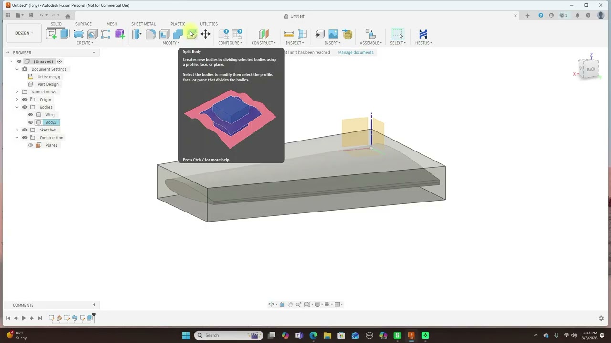Expand the Origin folder
Viewport: 611px width, 343px height.
[17, 100]
